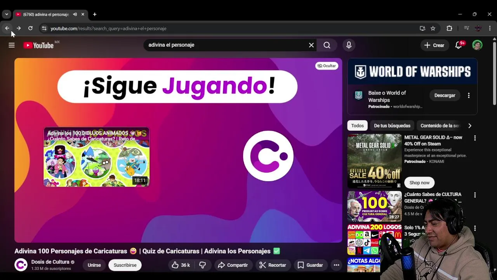The image size is (497, 280).
Task: Dislike the video
Action: pyautogui.click(x=202, y=265)
